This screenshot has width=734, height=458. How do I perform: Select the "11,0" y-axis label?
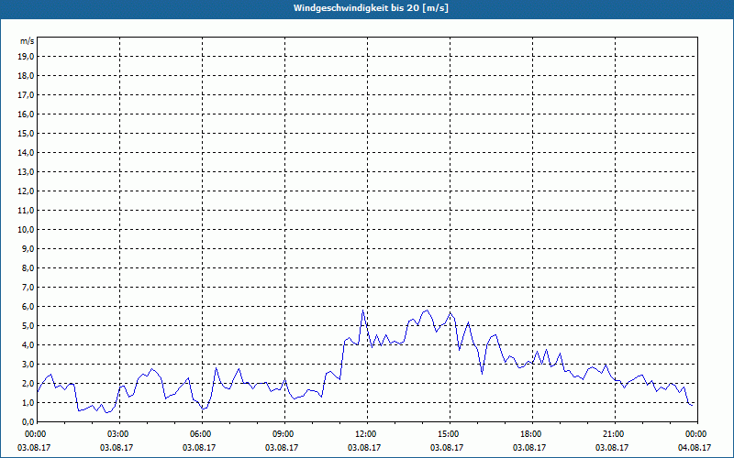(26, 211)
